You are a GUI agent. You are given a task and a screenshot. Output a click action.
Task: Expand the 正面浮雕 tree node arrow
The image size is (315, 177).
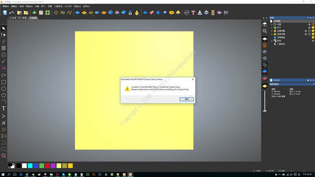tap(272, 31)
